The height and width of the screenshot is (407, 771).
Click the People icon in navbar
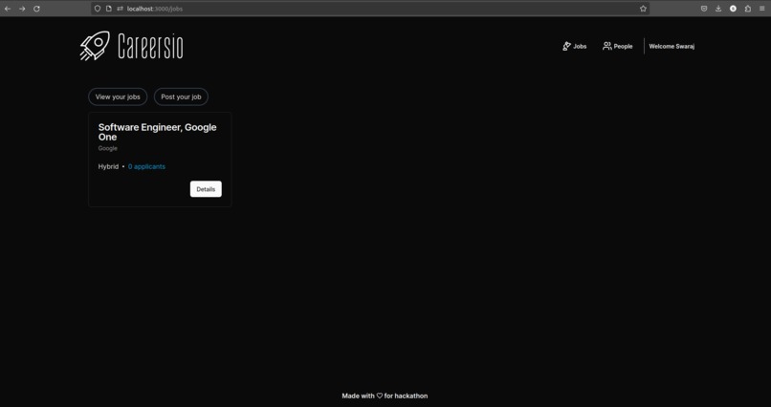[x=607, y=46]
